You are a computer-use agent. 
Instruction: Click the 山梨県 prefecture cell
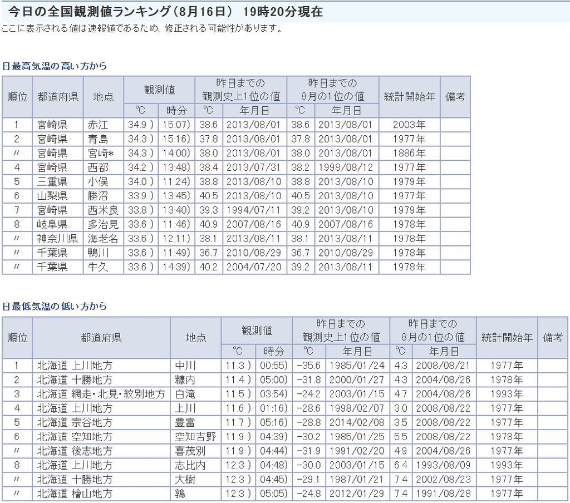pos(52,196)
